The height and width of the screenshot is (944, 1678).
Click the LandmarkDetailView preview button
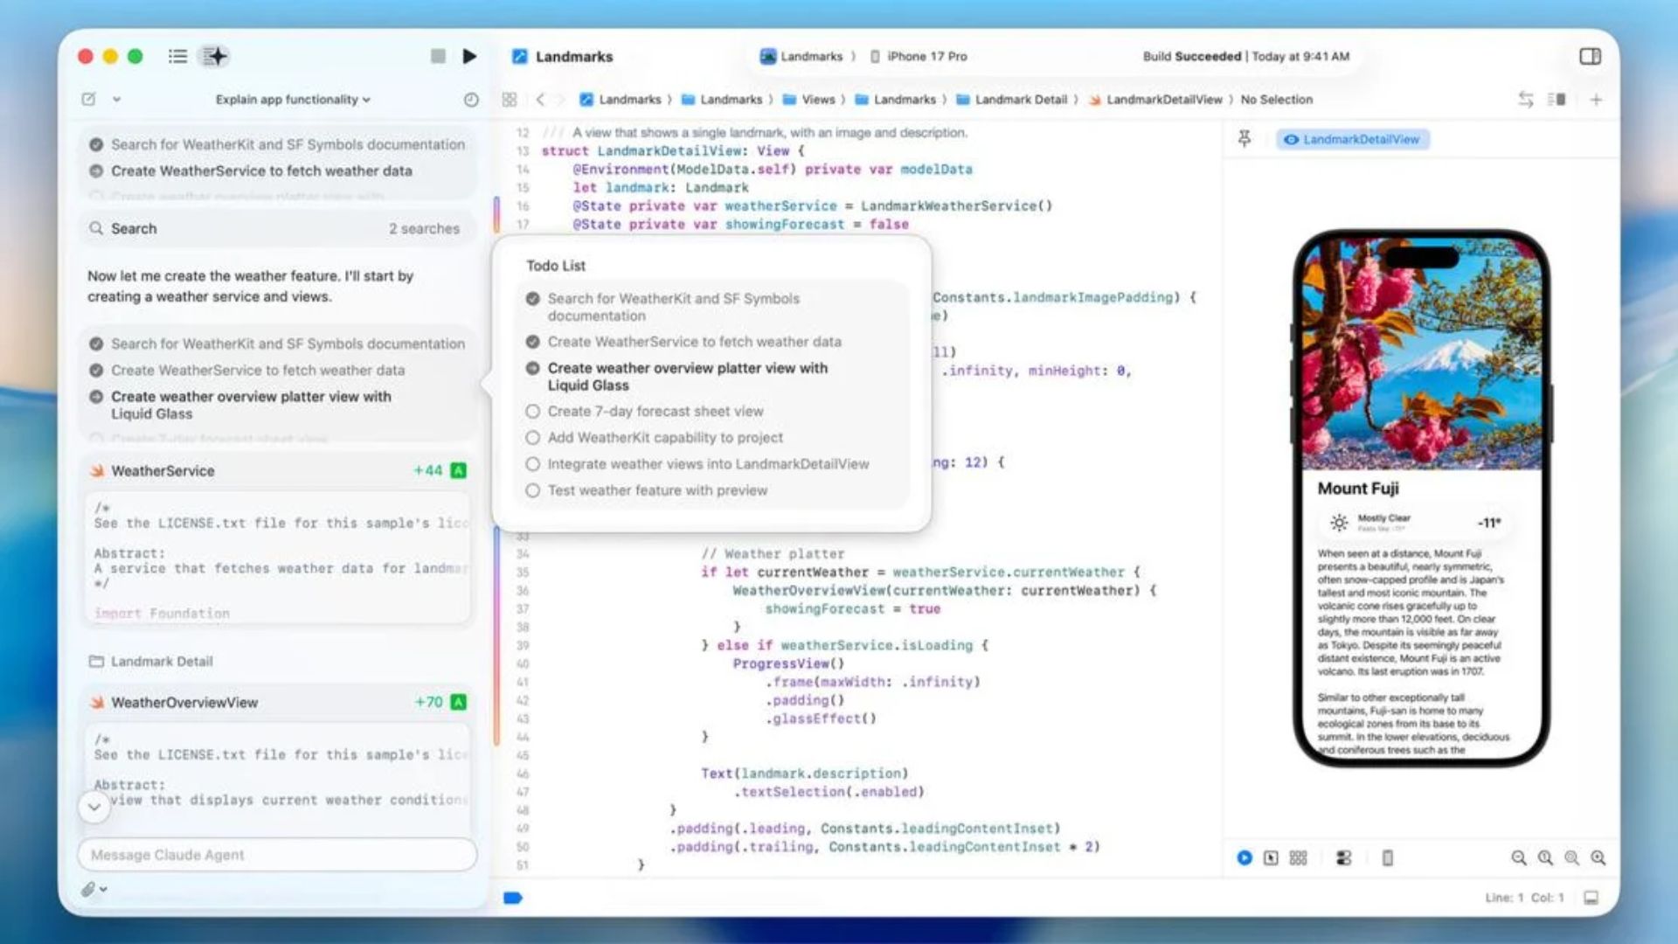click(x=1352, y=139)
